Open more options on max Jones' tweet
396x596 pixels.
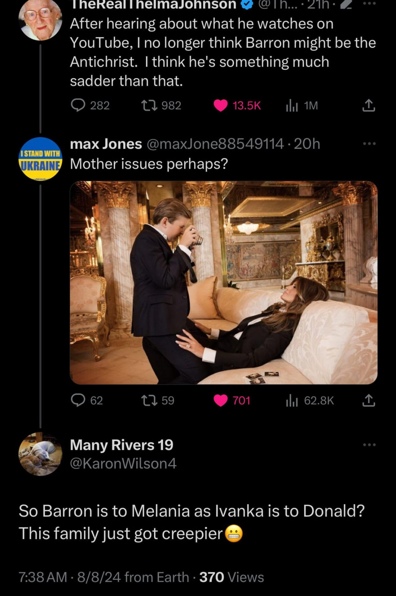(x=369, y=144)
